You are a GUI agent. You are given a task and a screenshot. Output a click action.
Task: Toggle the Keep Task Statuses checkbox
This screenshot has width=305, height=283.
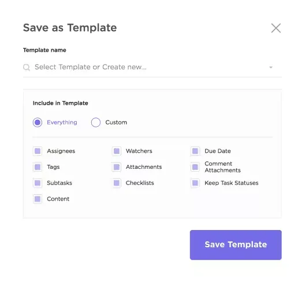click(195, 183)
